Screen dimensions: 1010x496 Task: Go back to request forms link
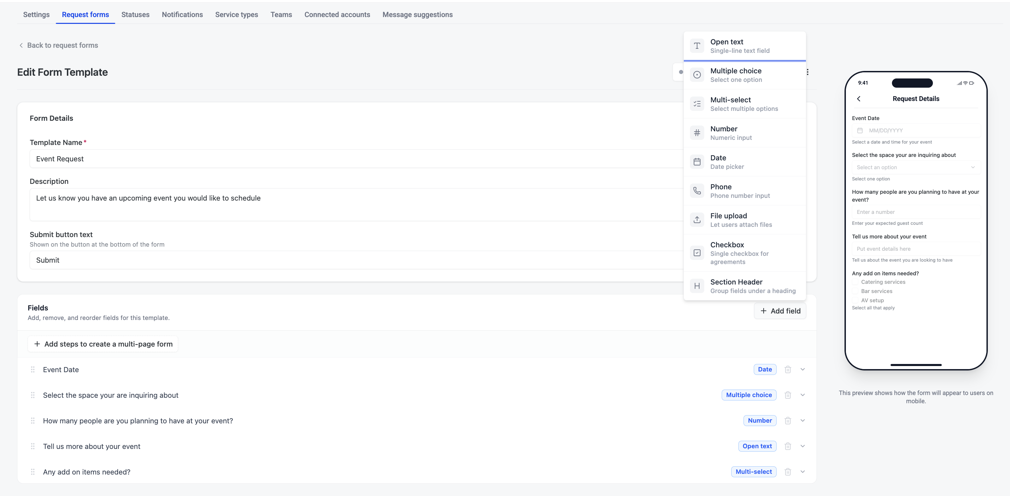coord(58,45)
